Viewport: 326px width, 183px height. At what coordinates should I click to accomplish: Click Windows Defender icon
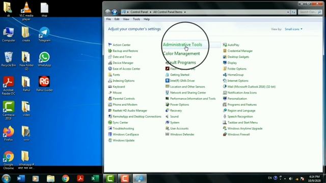coord(168,134)
